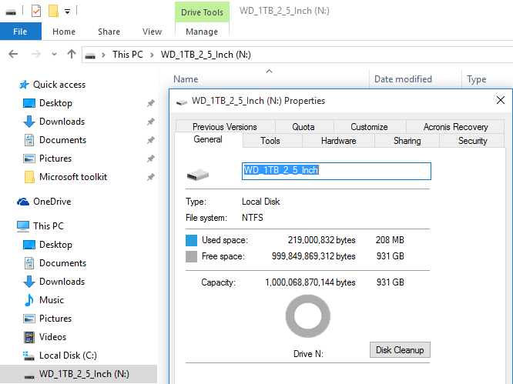The image size is (513, 384).
Task: Go up one level with Up arrow
Action: tap(72, 54)
